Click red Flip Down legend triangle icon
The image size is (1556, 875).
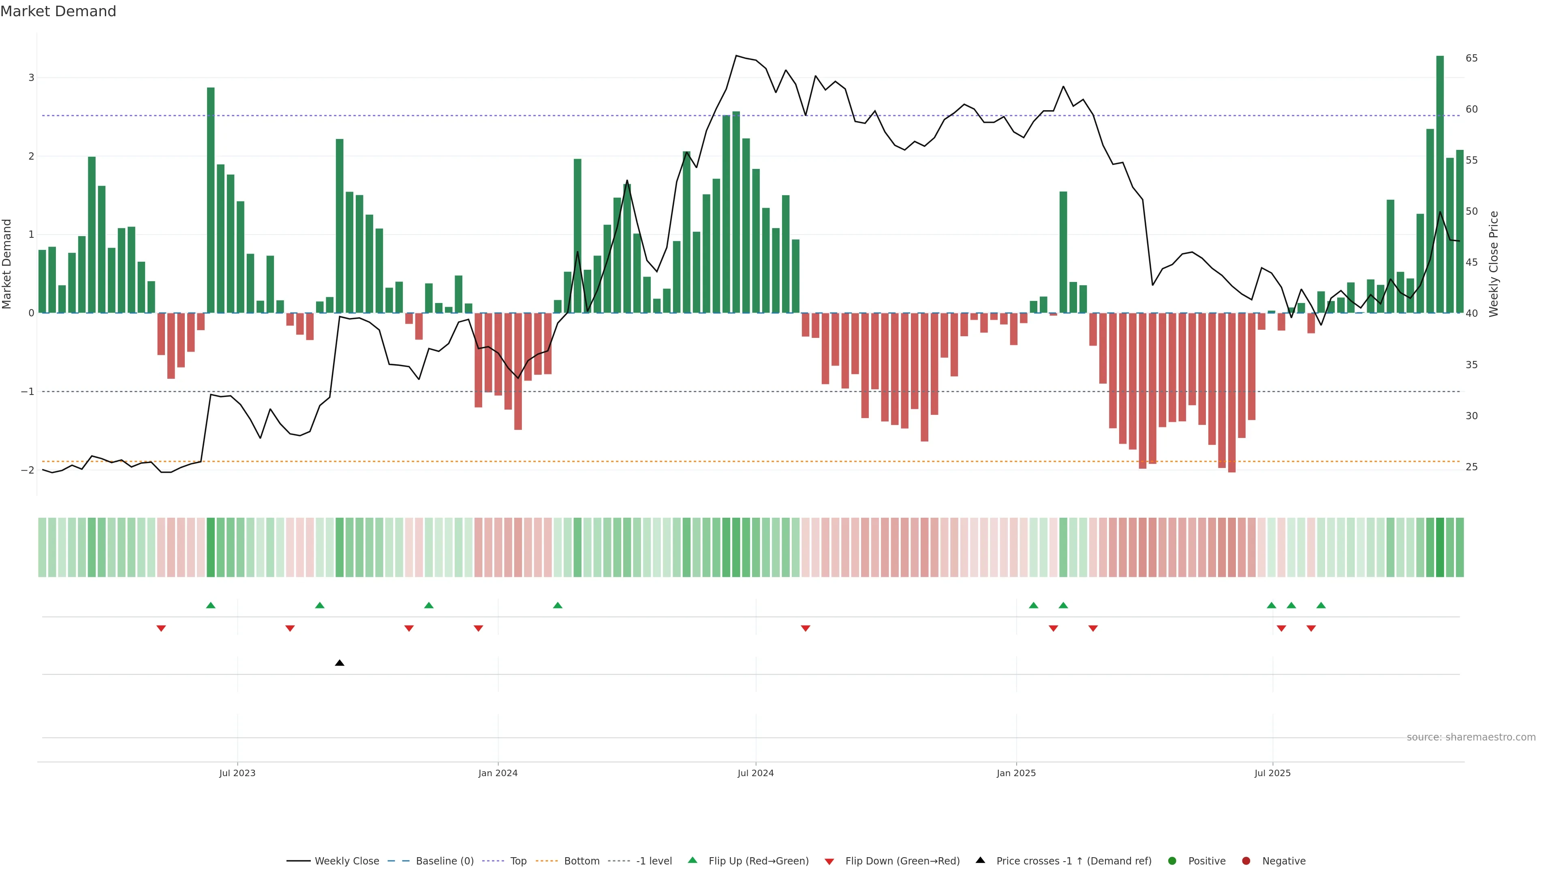coord(829,862)
